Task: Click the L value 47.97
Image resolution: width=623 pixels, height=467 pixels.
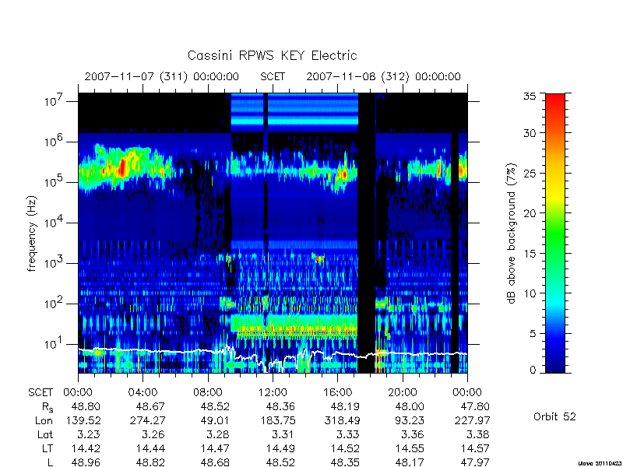Action: pyautogui.click(x=475, y=462)
